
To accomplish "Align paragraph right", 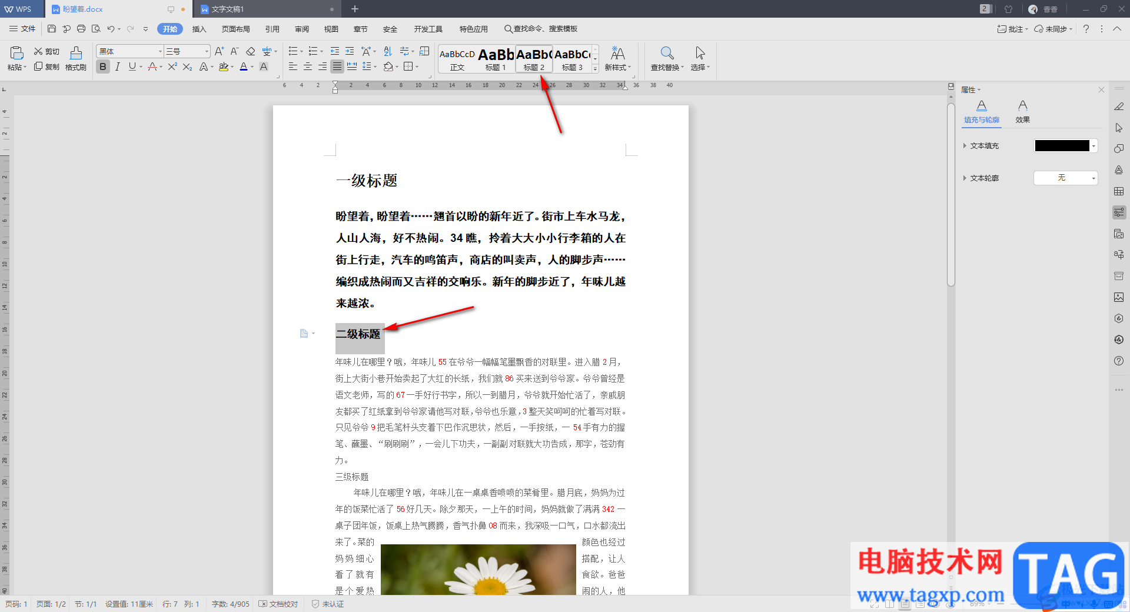I will (322, 66).
